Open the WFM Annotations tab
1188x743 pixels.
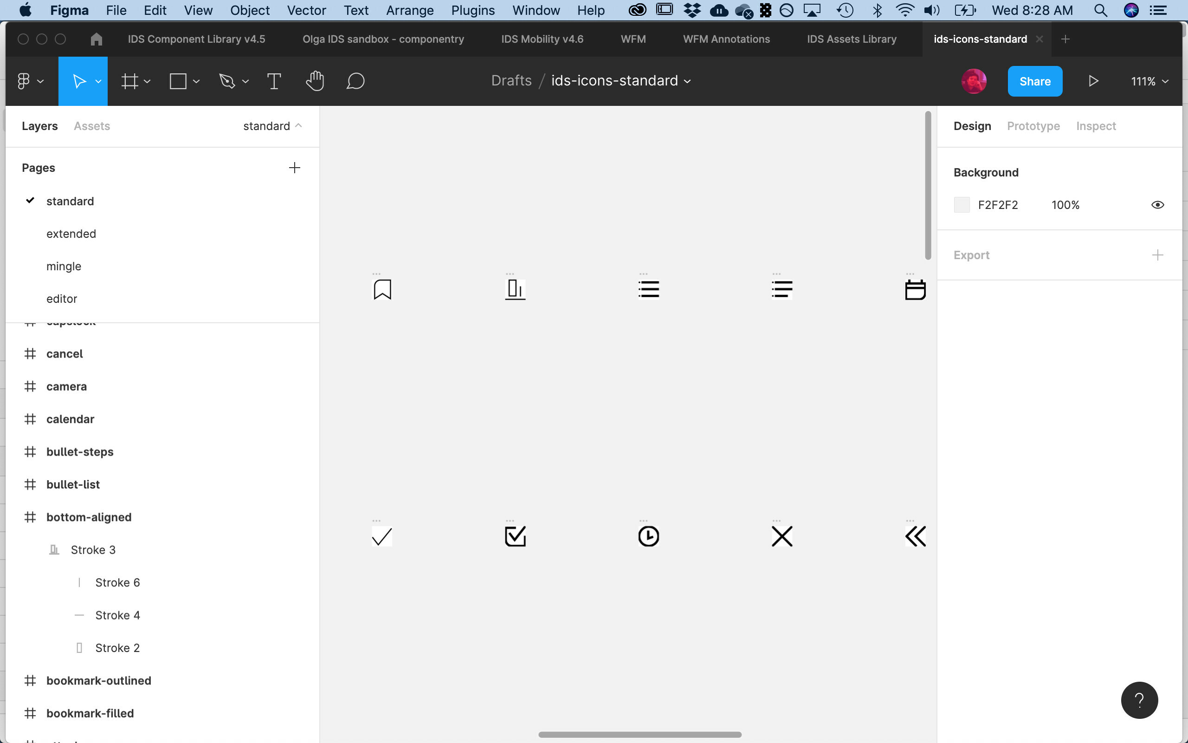pyautogui.click(x=726, y=39)
